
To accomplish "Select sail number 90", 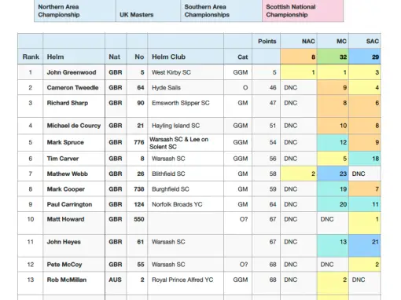I will [x=141, y=103].
